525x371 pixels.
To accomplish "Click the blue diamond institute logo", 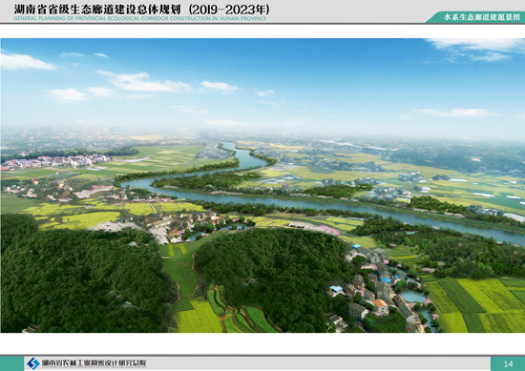I will click(32, 363).
